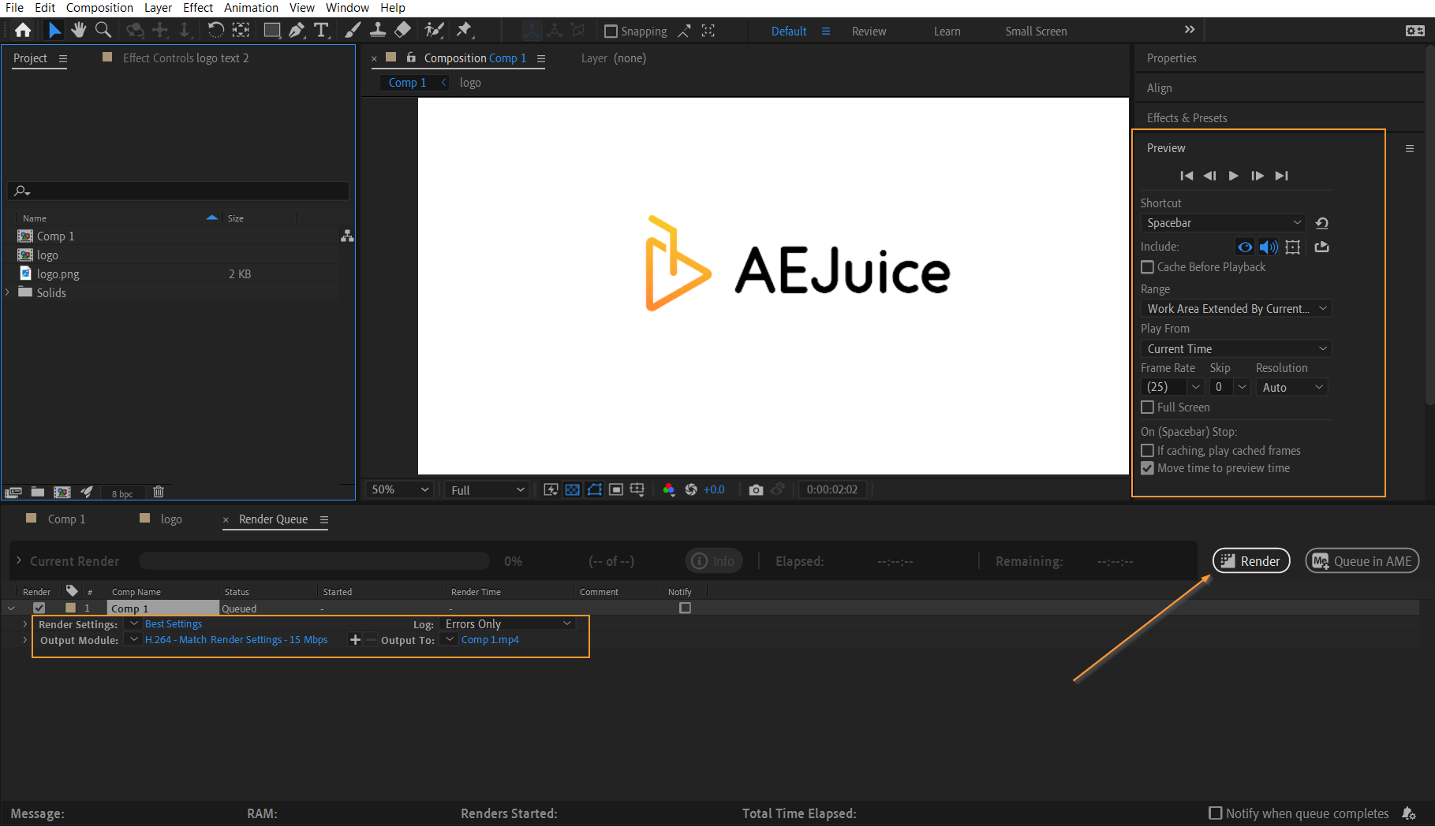The image size is (1435, 826).
Task: Enable Cache Before Playback checkbox
Action: [1148, 267]
